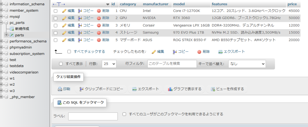This screenshot has width=308, height=127.
Task: Sort by the manufacturer column header
Action: coord(156,4)
